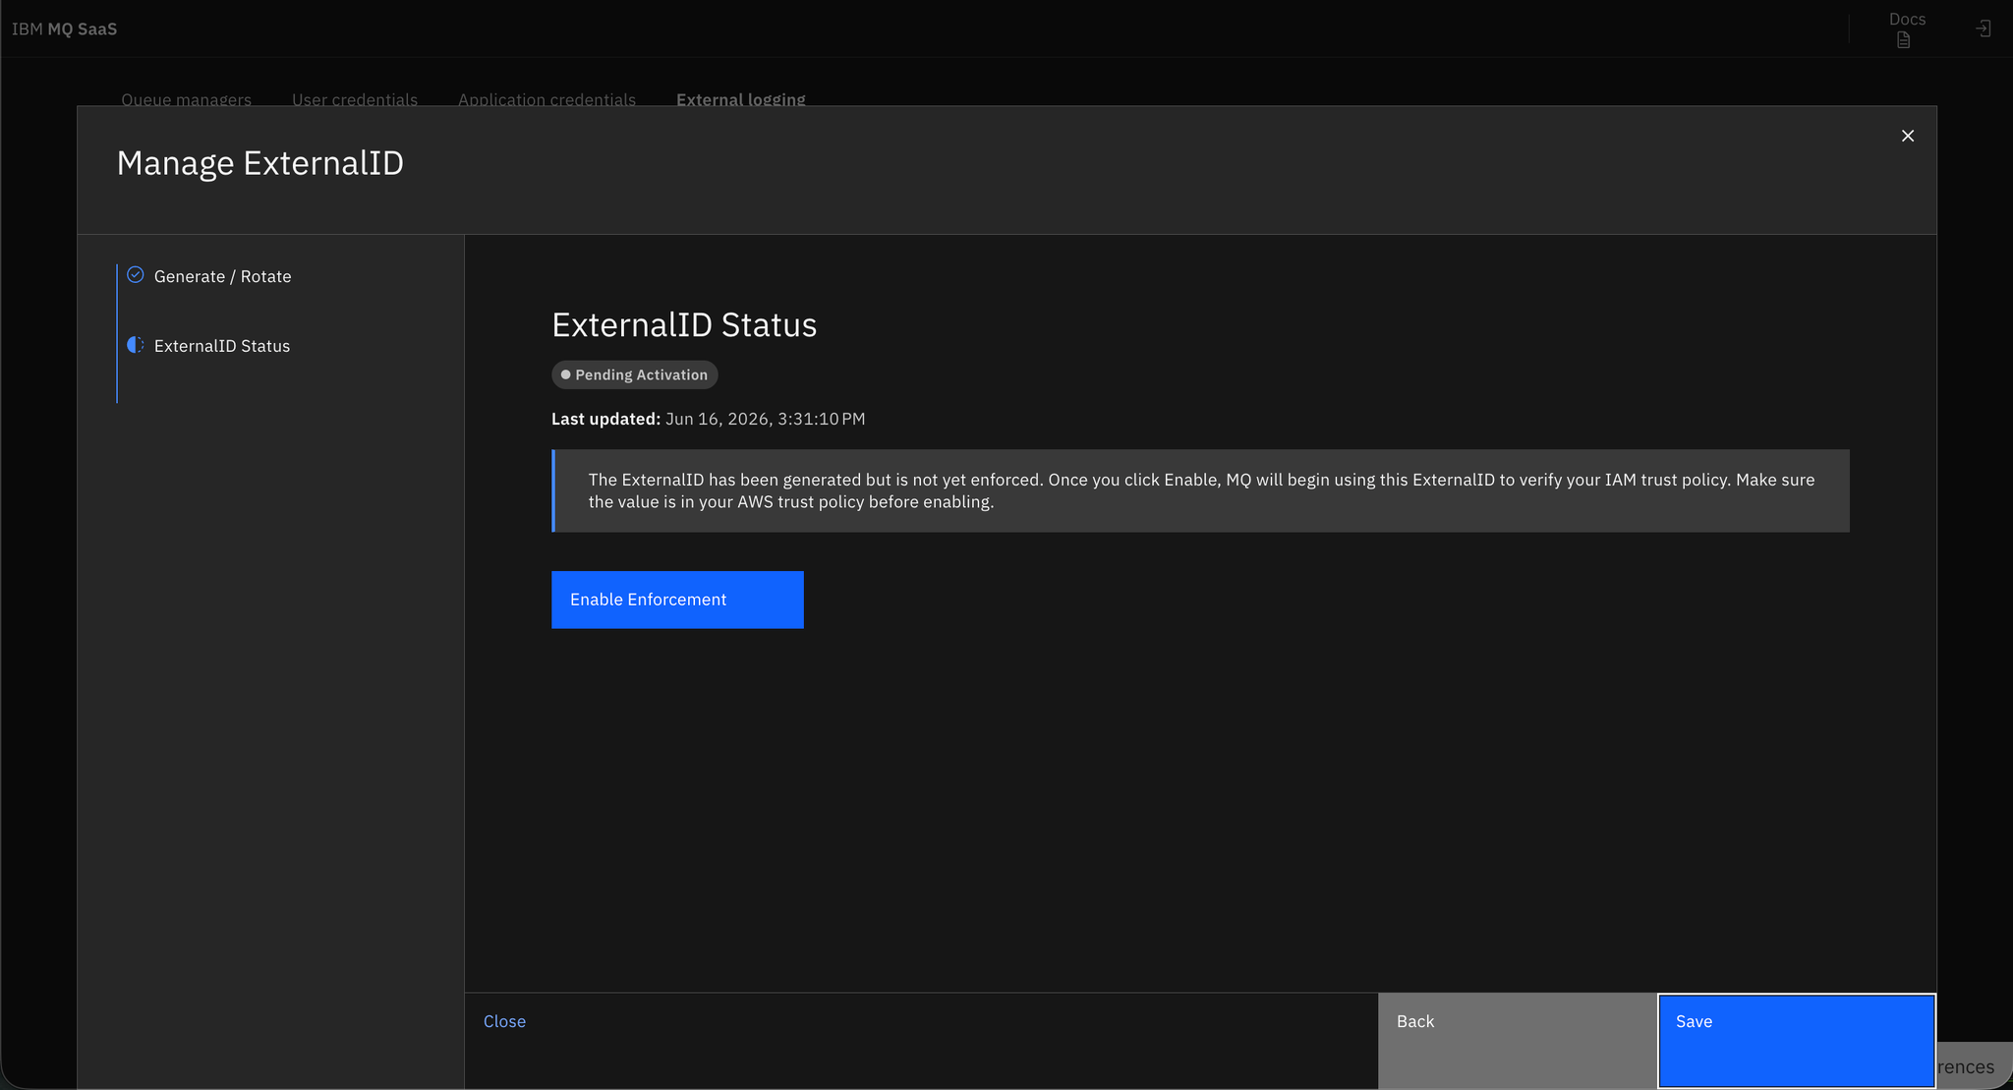Close the Manage ExternalID dialog with X
The width and height of the screenshot is (2013, 1090).
point(1908,136)
